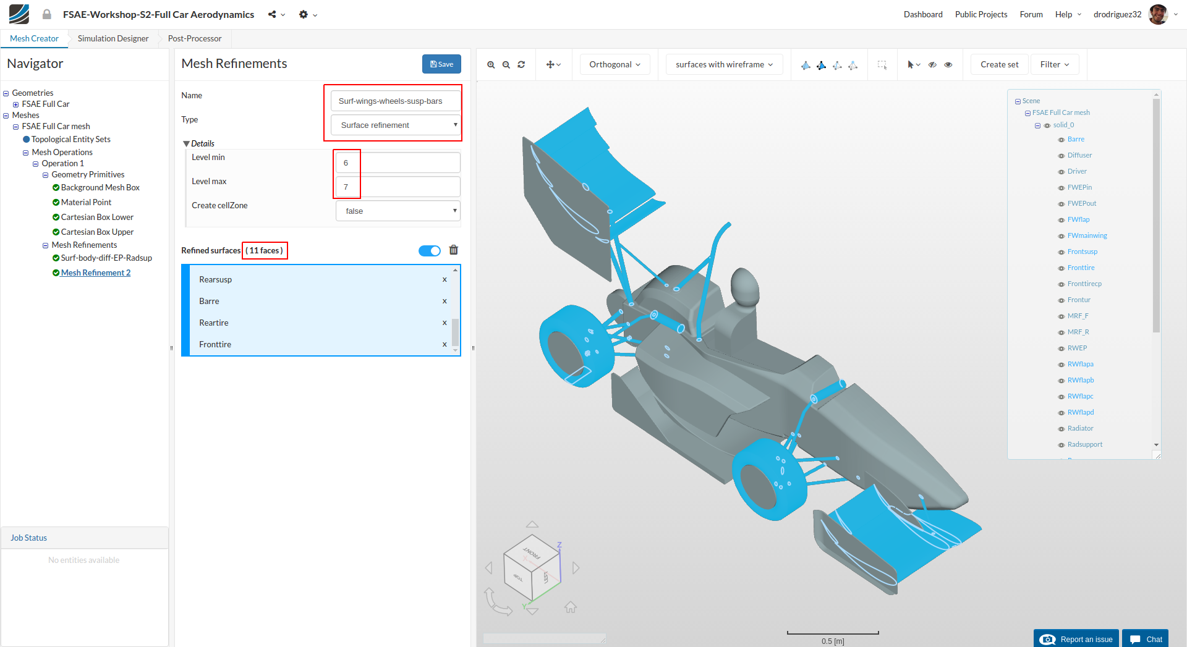Open the Help menu
Image resolution: width=1187 pixels, height=647 pixels.
[x=1068, y=14]
